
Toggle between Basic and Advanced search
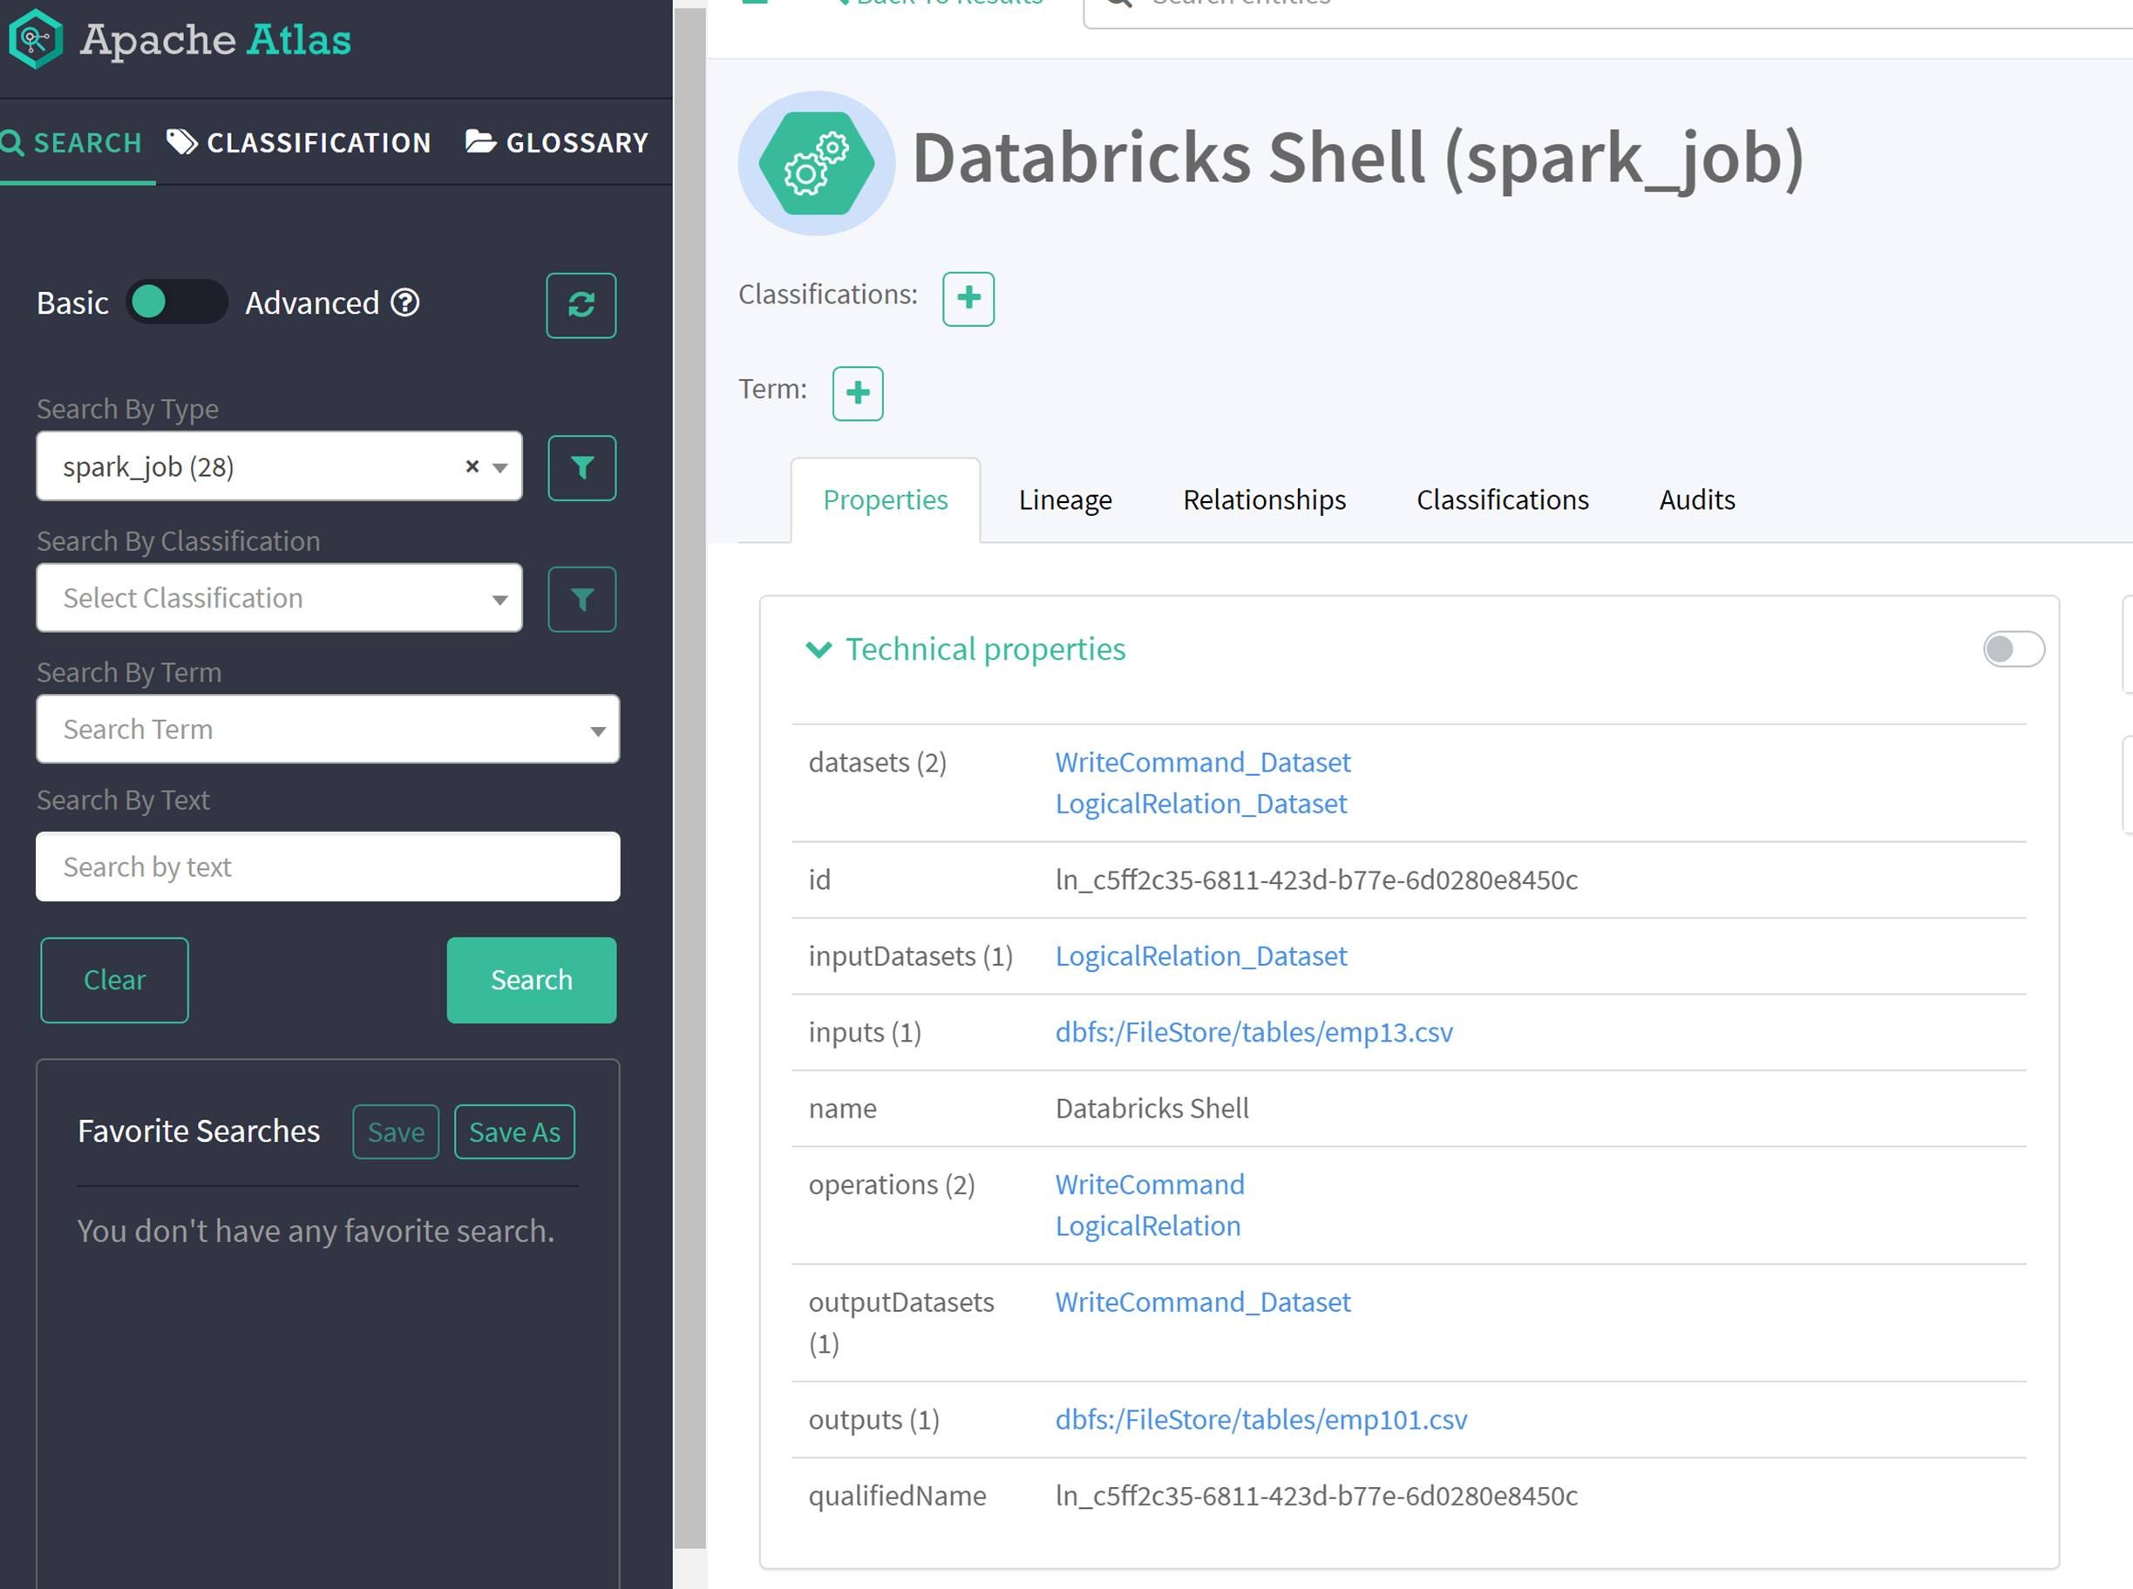tap(177, 302)
